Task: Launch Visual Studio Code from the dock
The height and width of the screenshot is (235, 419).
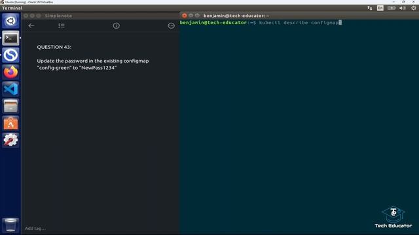Action: [10, 89]
